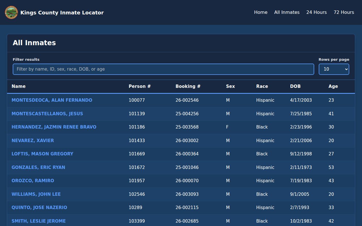This screenshot has height=226, width=362.
Task: Click the All Inmates page heading
Action: click(34, 43)
